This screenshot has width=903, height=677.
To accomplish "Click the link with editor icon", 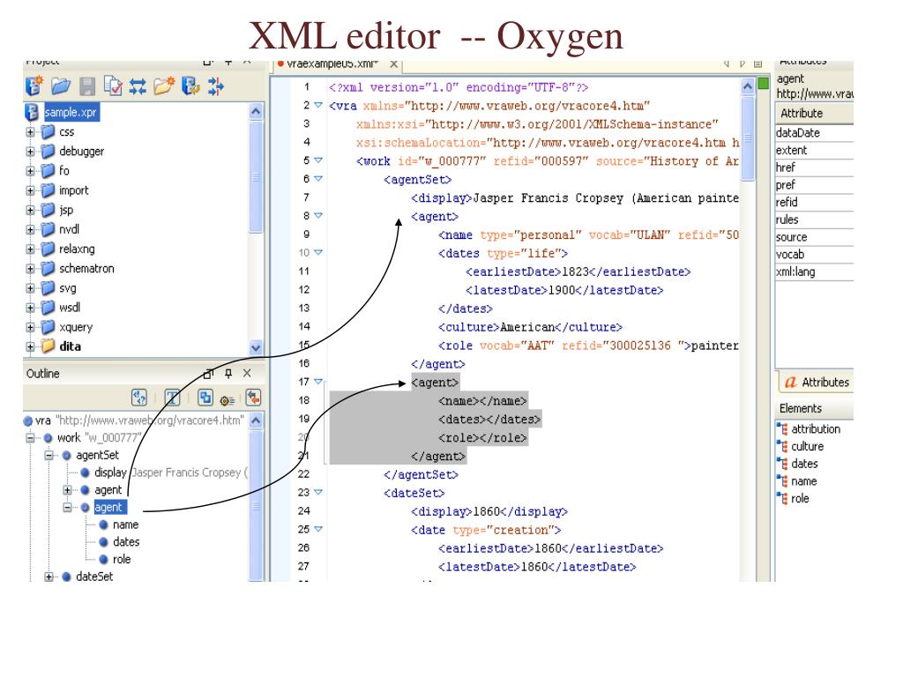I will pyautogui.click(x=215, y=86).
